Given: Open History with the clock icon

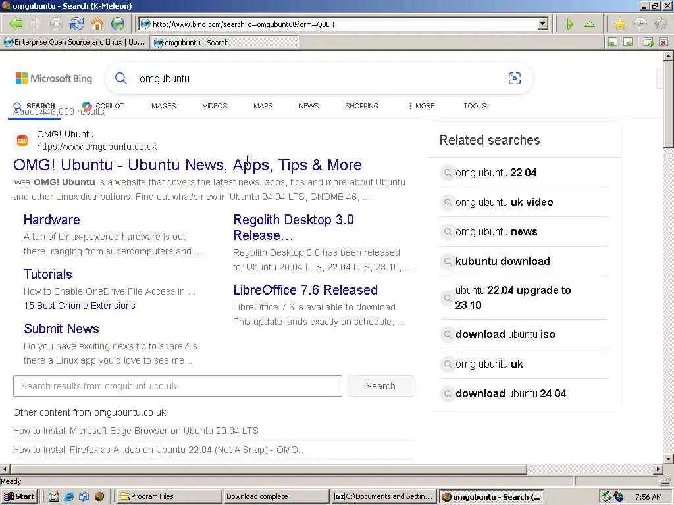Looking at the screenshot, I should [x=640, y=24].
